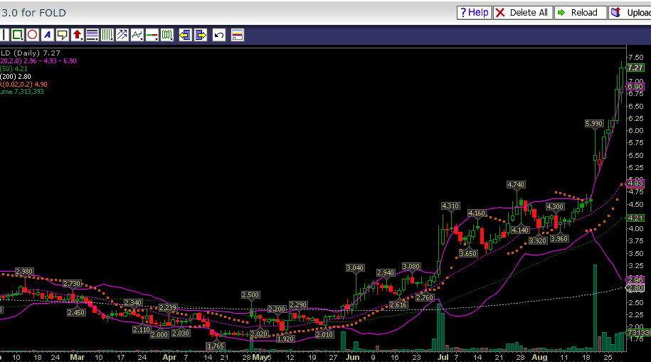
Task: Select the text annotation tool
Action: pyautogui.click(x=47, y=35)
